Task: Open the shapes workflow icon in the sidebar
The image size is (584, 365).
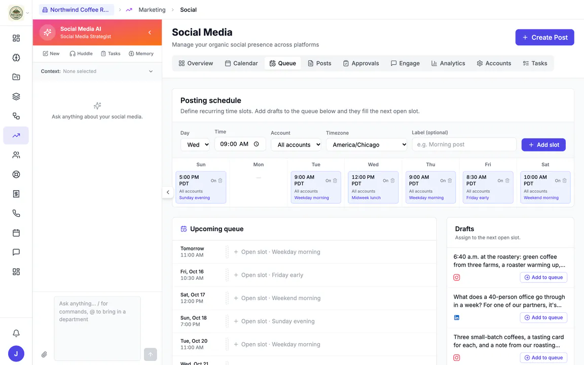Action: (x=16, y=116)
